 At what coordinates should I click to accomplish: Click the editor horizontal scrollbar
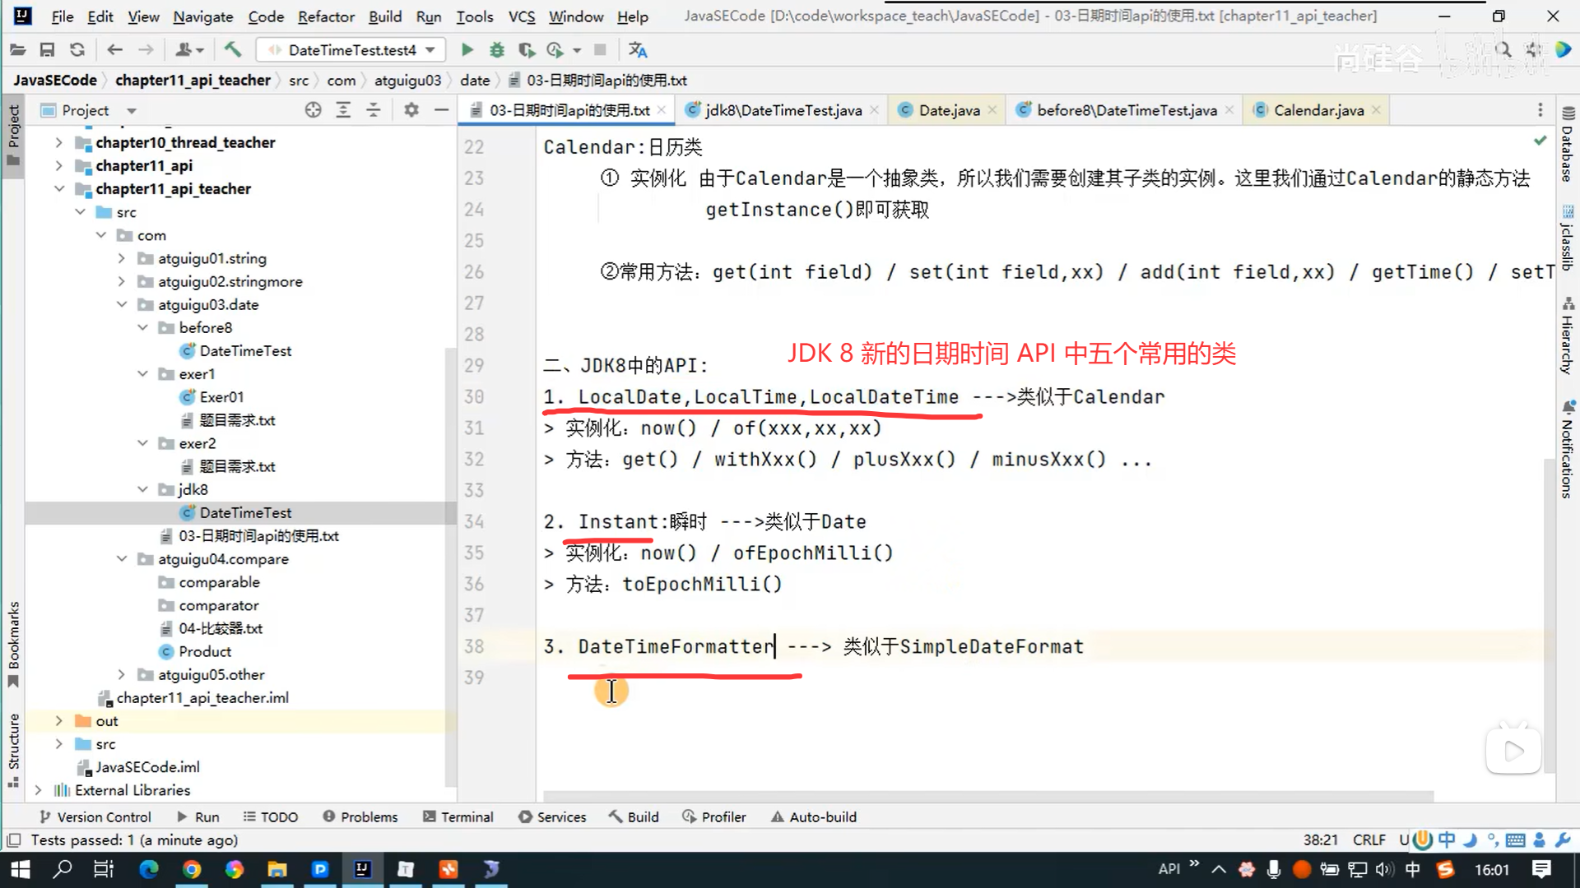987,796
